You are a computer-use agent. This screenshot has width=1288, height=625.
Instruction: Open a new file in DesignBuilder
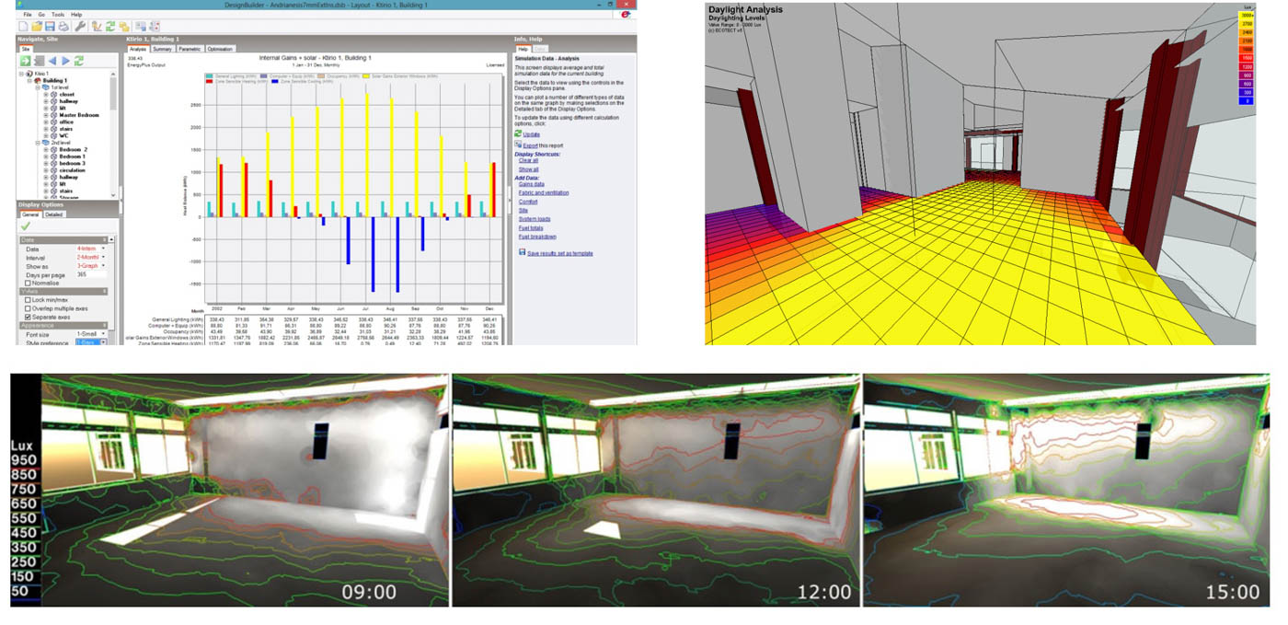tap(24, 25)
